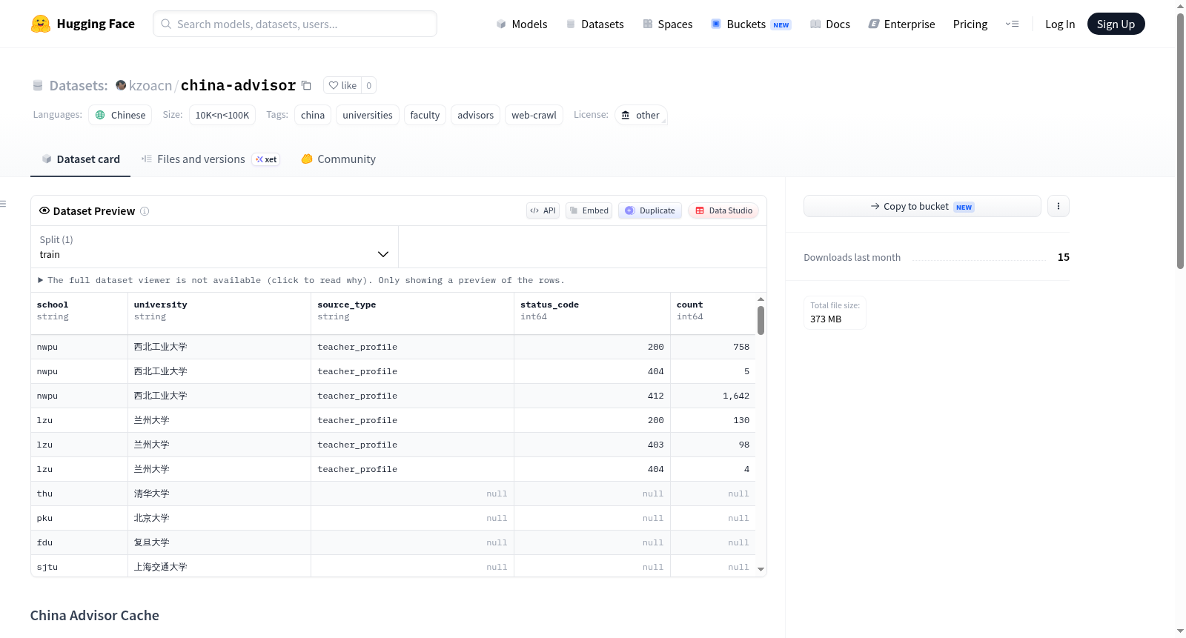This screenshot has height=638, width=1186.
Task: Open Buckets in the navigation
Action: click(751, 24)
